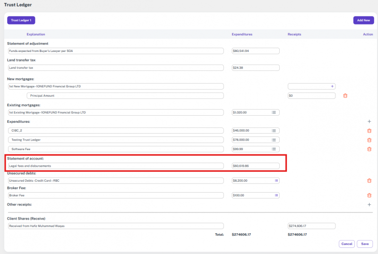Open list icon in $78,000.00 expenditure field
The width and height of the screenshot is (378, 254).
[x=274, y=140]
